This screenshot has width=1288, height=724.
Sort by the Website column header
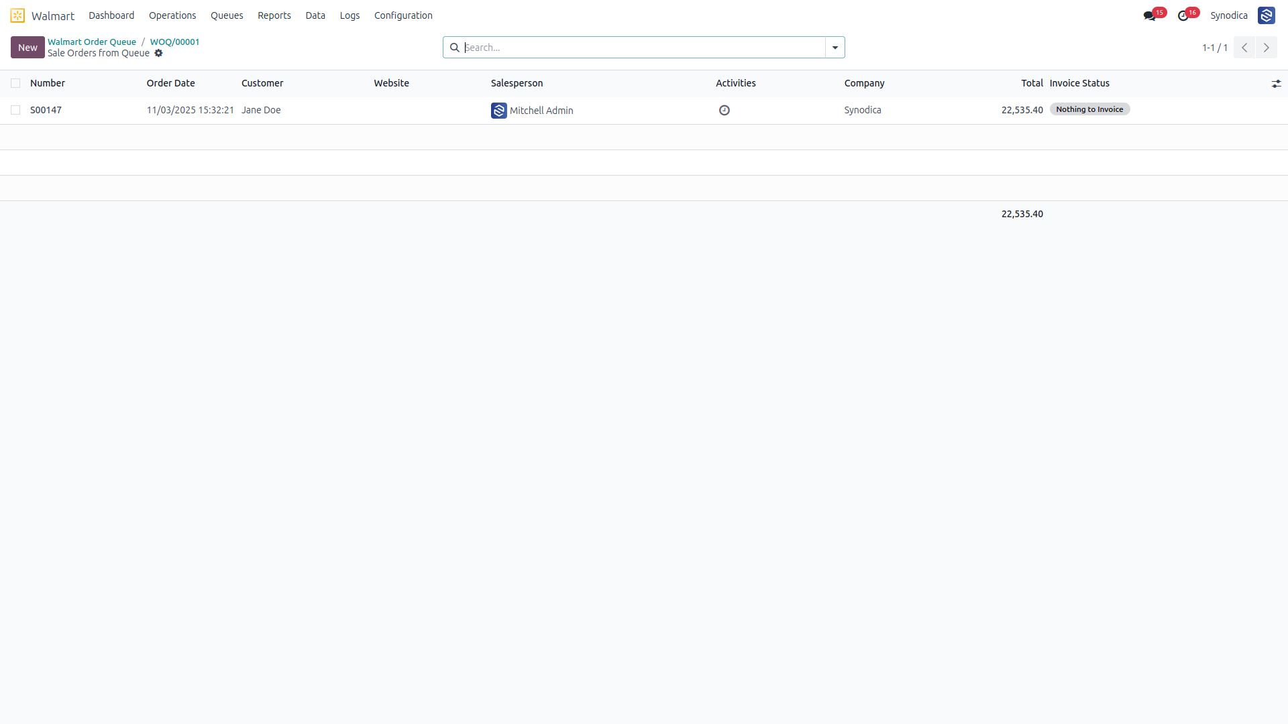392,83
